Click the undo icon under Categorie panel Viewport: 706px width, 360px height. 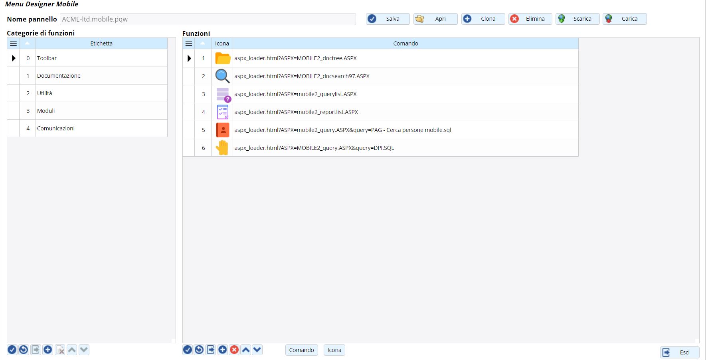click(24, 350)
